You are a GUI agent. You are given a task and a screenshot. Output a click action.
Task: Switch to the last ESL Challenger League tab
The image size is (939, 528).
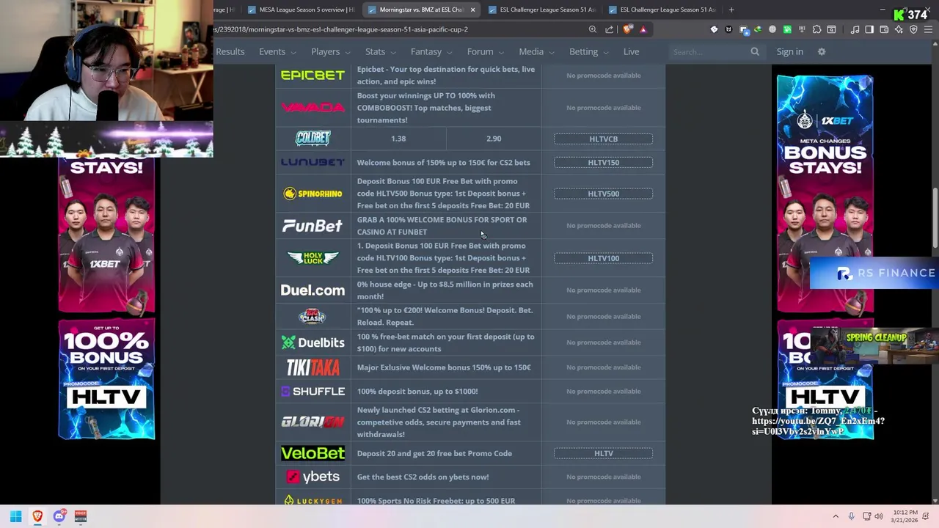[662, 10]
